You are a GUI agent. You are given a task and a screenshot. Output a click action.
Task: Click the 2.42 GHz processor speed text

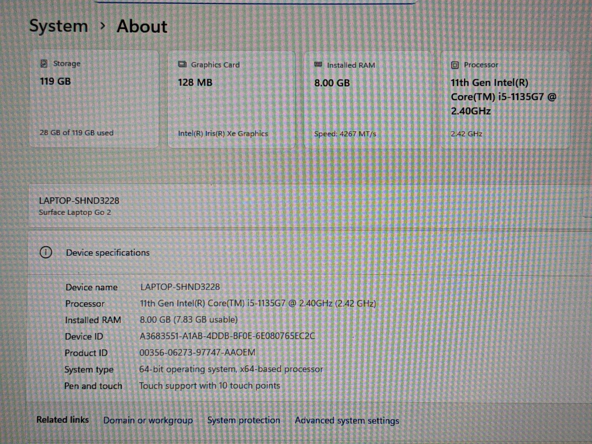[467, 134]
